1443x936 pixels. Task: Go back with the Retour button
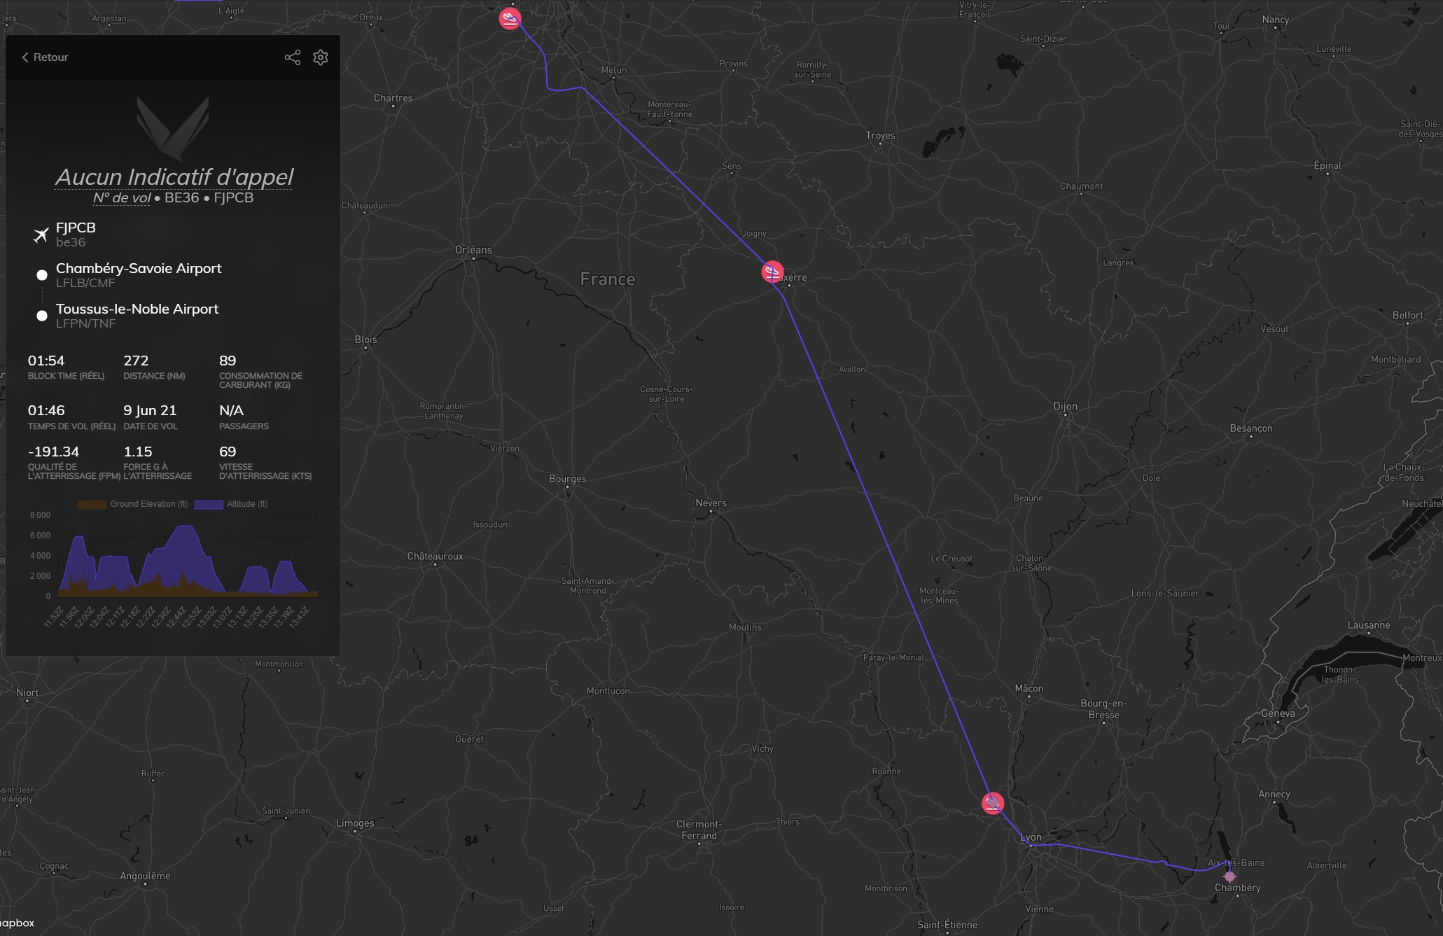45,57
